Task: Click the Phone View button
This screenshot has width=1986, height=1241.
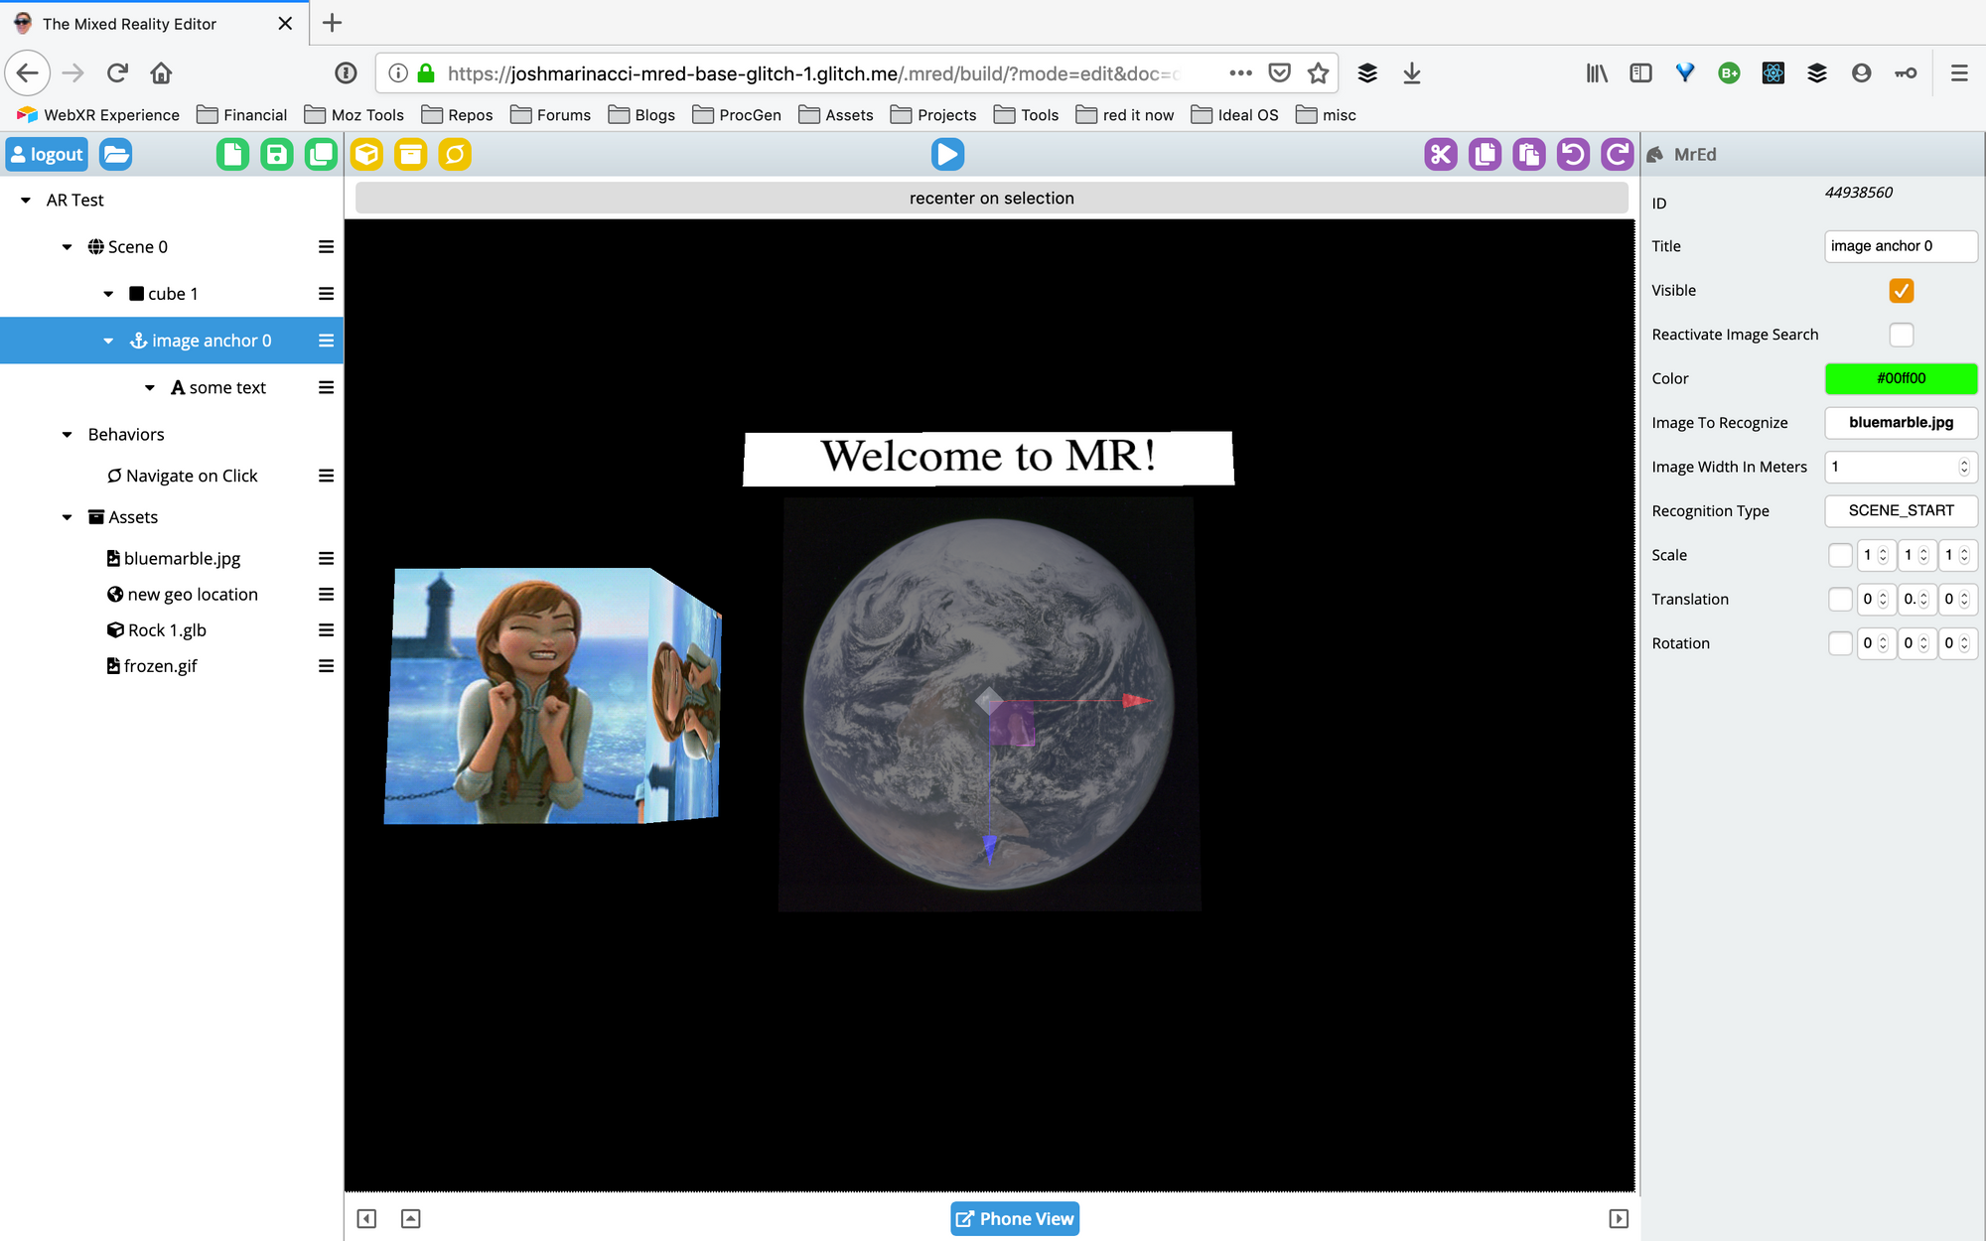Action: (1014, 1218)
